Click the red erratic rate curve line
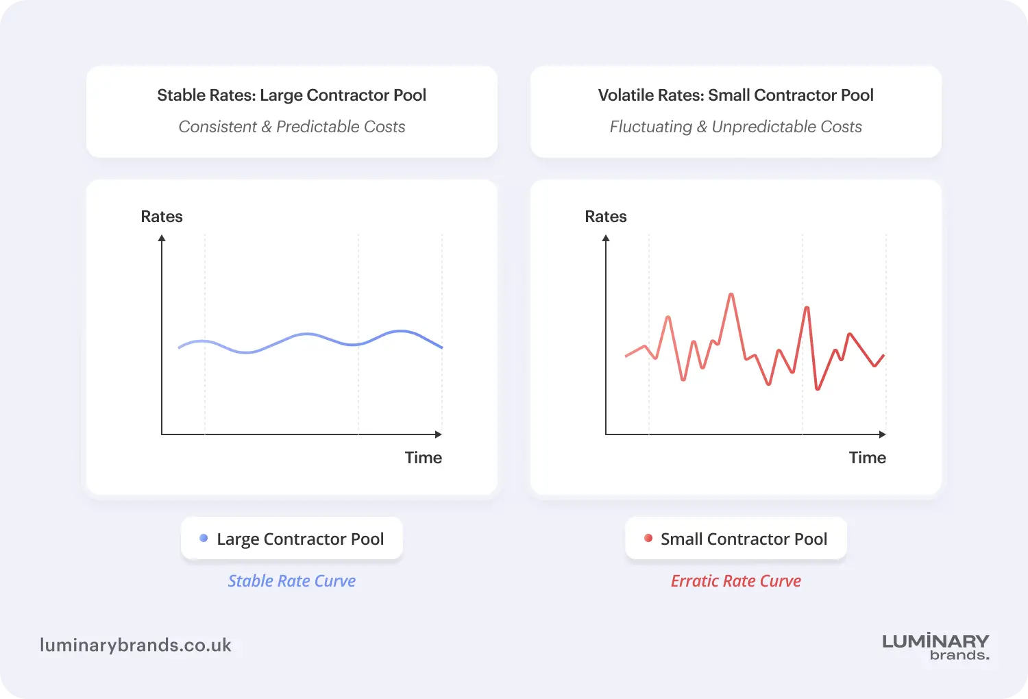This screenshot has height=699, width=1028. click(x=731, y=295)
